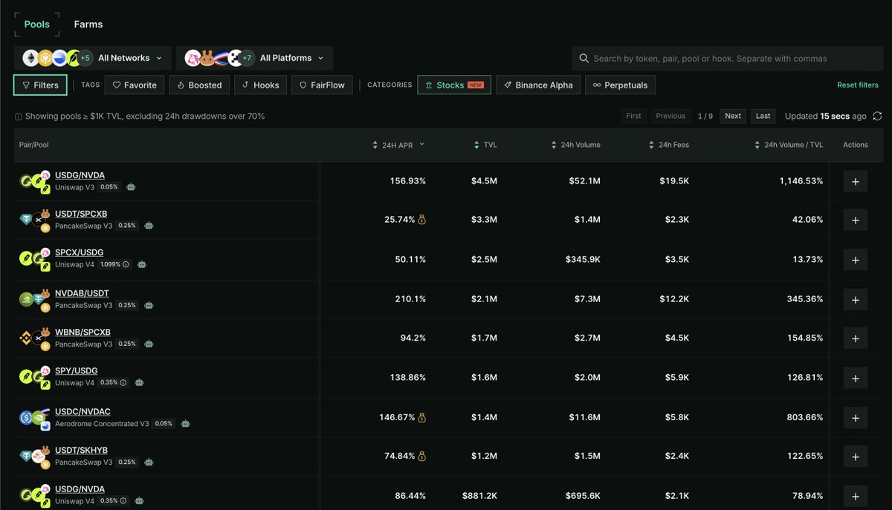Viewport: 892px width, 510px height.
Task: Click info icon beside SPY/USDG 0.35% fee
Action: coord(123,383)
